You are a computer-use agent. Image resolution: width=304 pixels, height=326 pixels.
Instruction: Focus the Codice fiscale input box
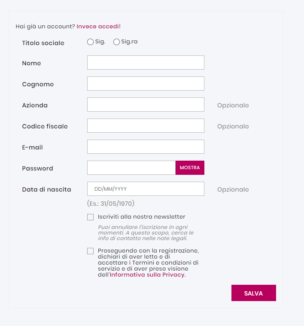146,126
